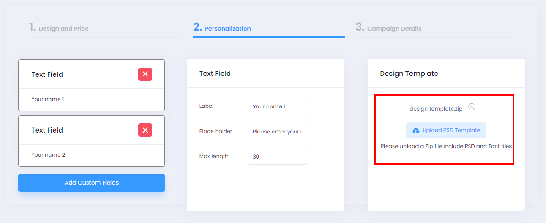The image size is (546, 223).
Task: Click the 'Max length' label
Action: [214, 156]
